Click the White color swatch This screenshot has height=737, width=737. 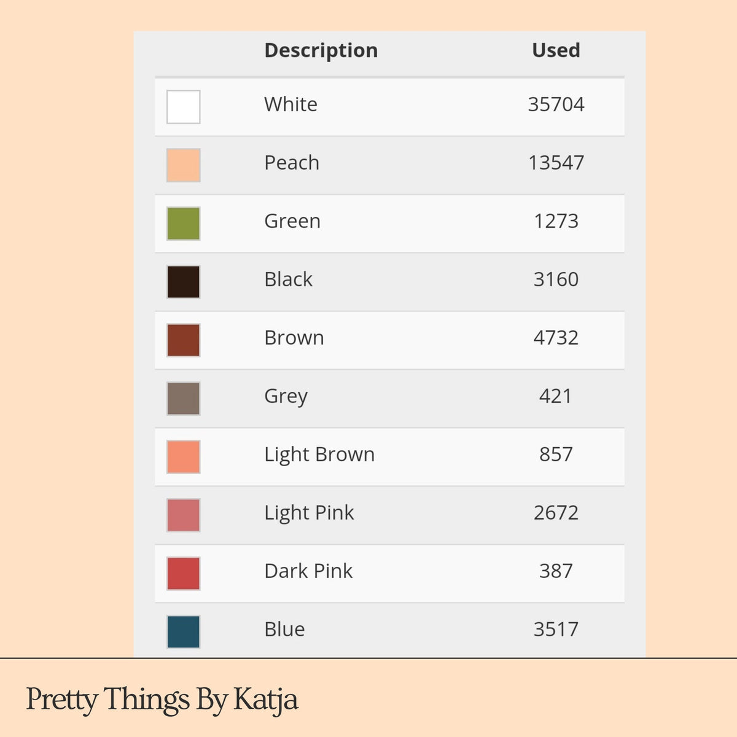[x=184, y=107]
